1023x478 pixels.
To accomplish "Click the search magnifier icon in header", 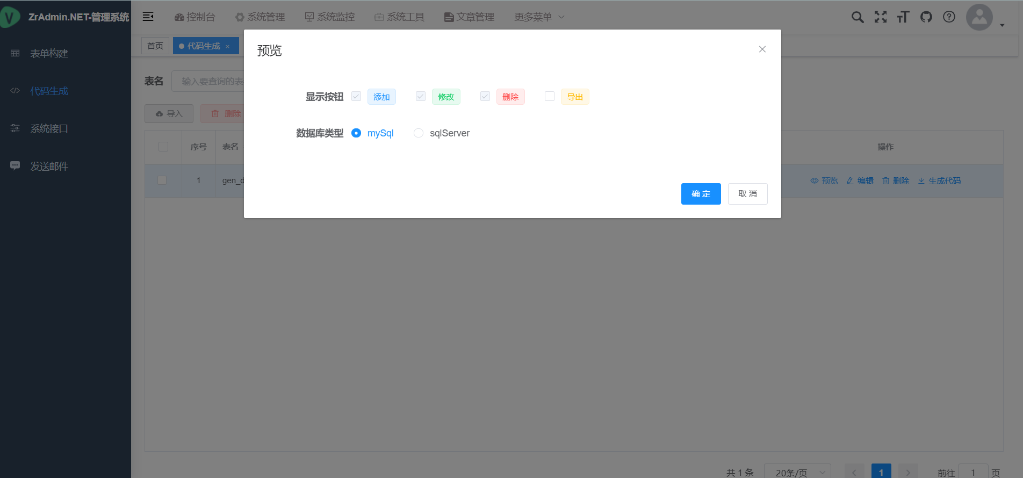I will pos(858,17).
